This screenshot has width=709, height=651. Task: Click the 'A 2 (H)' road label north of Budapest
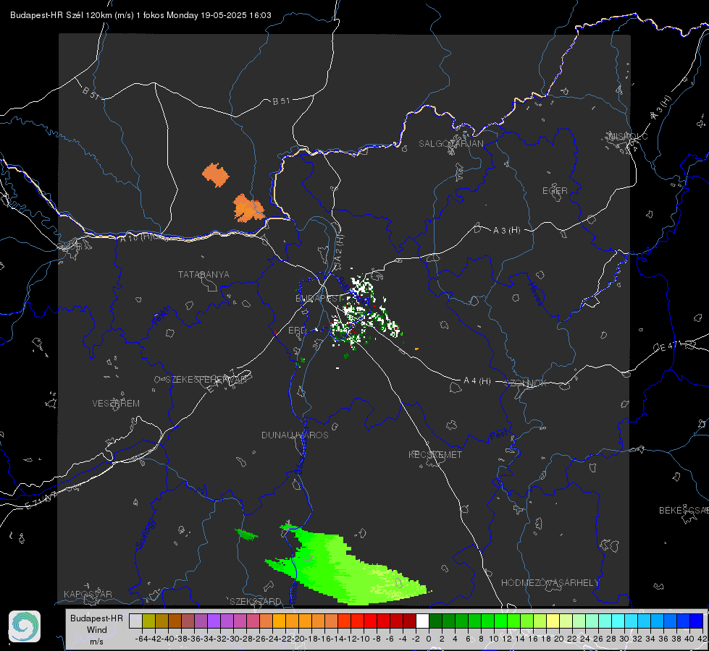339,247
